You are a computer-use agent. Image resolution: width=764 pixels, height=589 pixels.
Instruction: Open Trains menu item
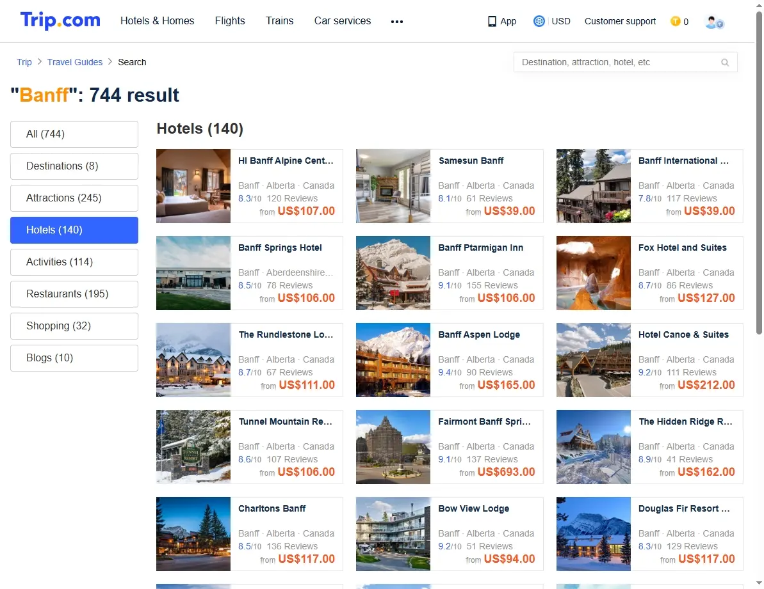(x=280, y=21)
